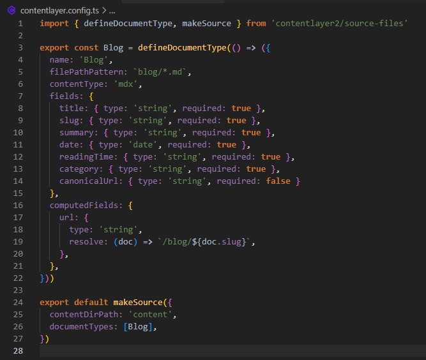Screen dimensions: 426x360
Task: Click the contentlayer file icon in breadcrumb
Action: click(x=11, y=11)
